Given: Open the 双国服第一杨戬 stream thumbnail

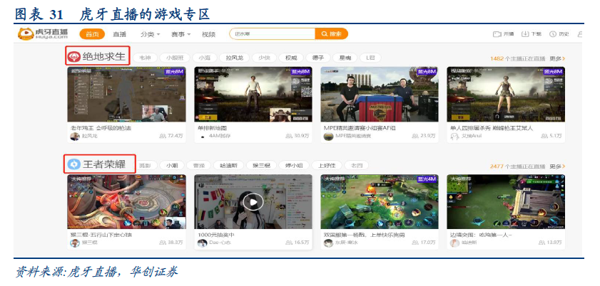Looking at the screenshot, I should (380, 202).
